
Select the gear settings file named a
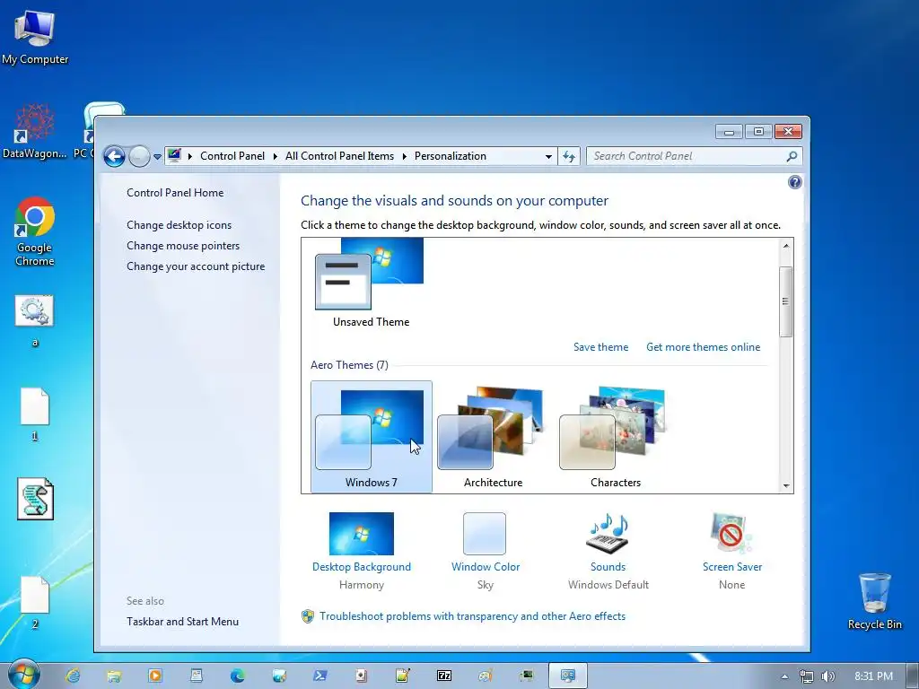pyautogui.click(x=35, y=320)
